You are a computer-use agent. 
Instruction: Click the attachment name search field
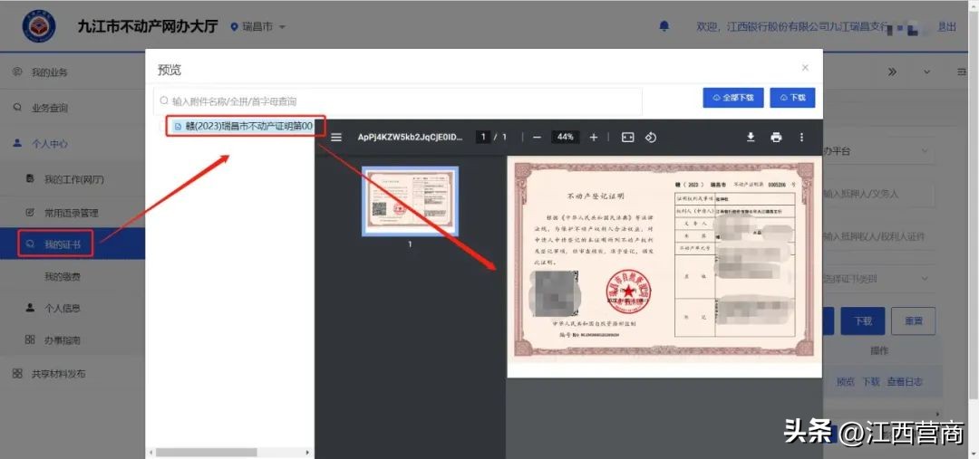pos(398,101)
